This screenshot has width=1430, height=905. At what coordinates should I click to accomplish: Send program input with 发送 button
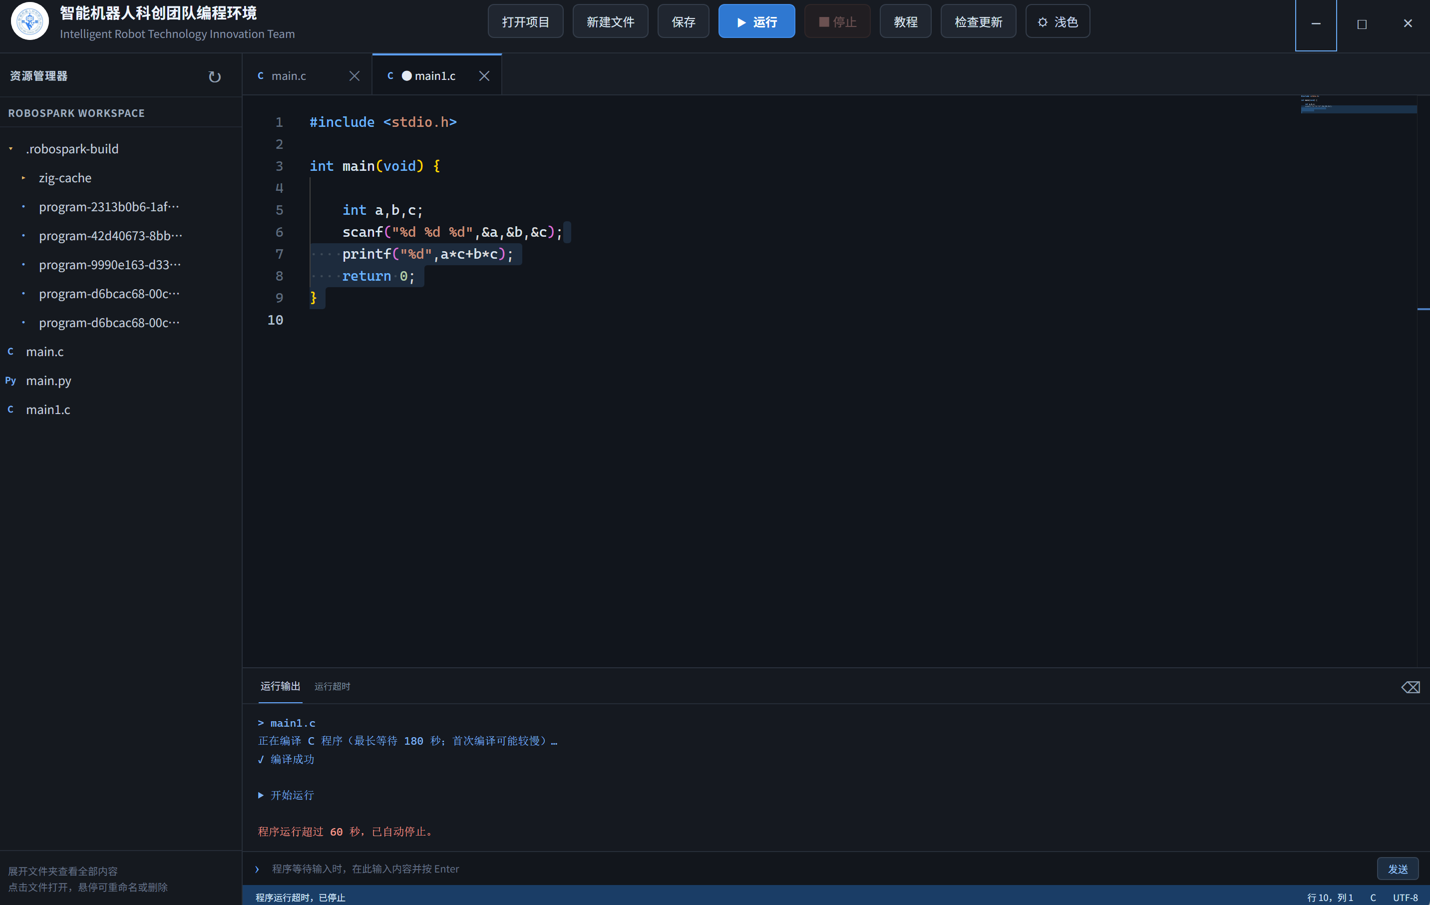coord(1398,869)
